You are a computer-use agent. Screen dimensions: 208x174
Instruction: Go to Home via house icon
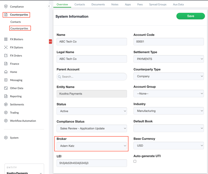tap(6, 72)
